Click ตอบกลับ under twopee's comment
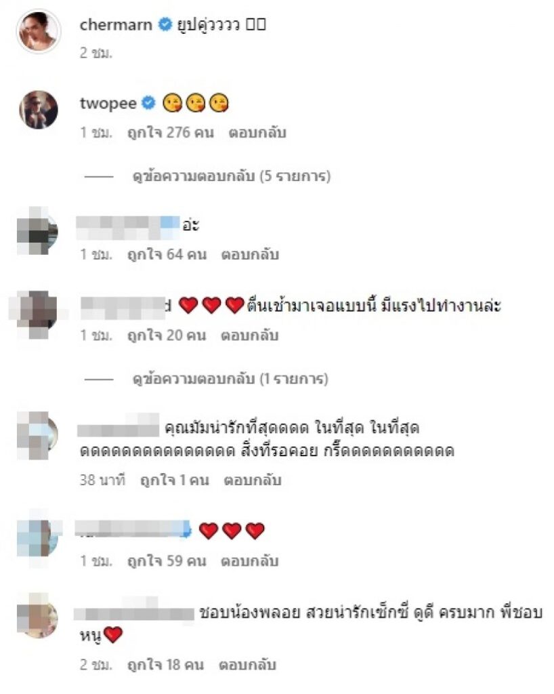 click(257, 132)
